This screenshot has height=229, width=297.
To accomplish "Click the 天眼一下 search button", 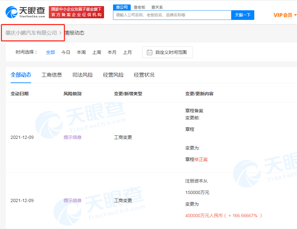I will pos(242,15).
